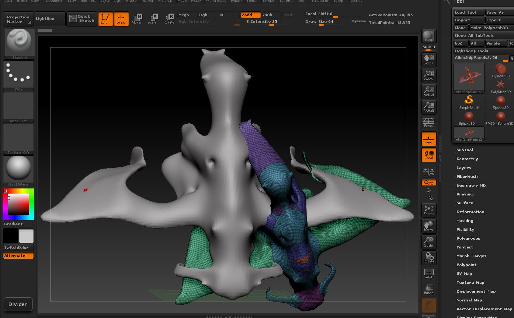The width and height of the screenshot is (514, 318).
Task: Open Projection Master
Action: coord(18,19)
